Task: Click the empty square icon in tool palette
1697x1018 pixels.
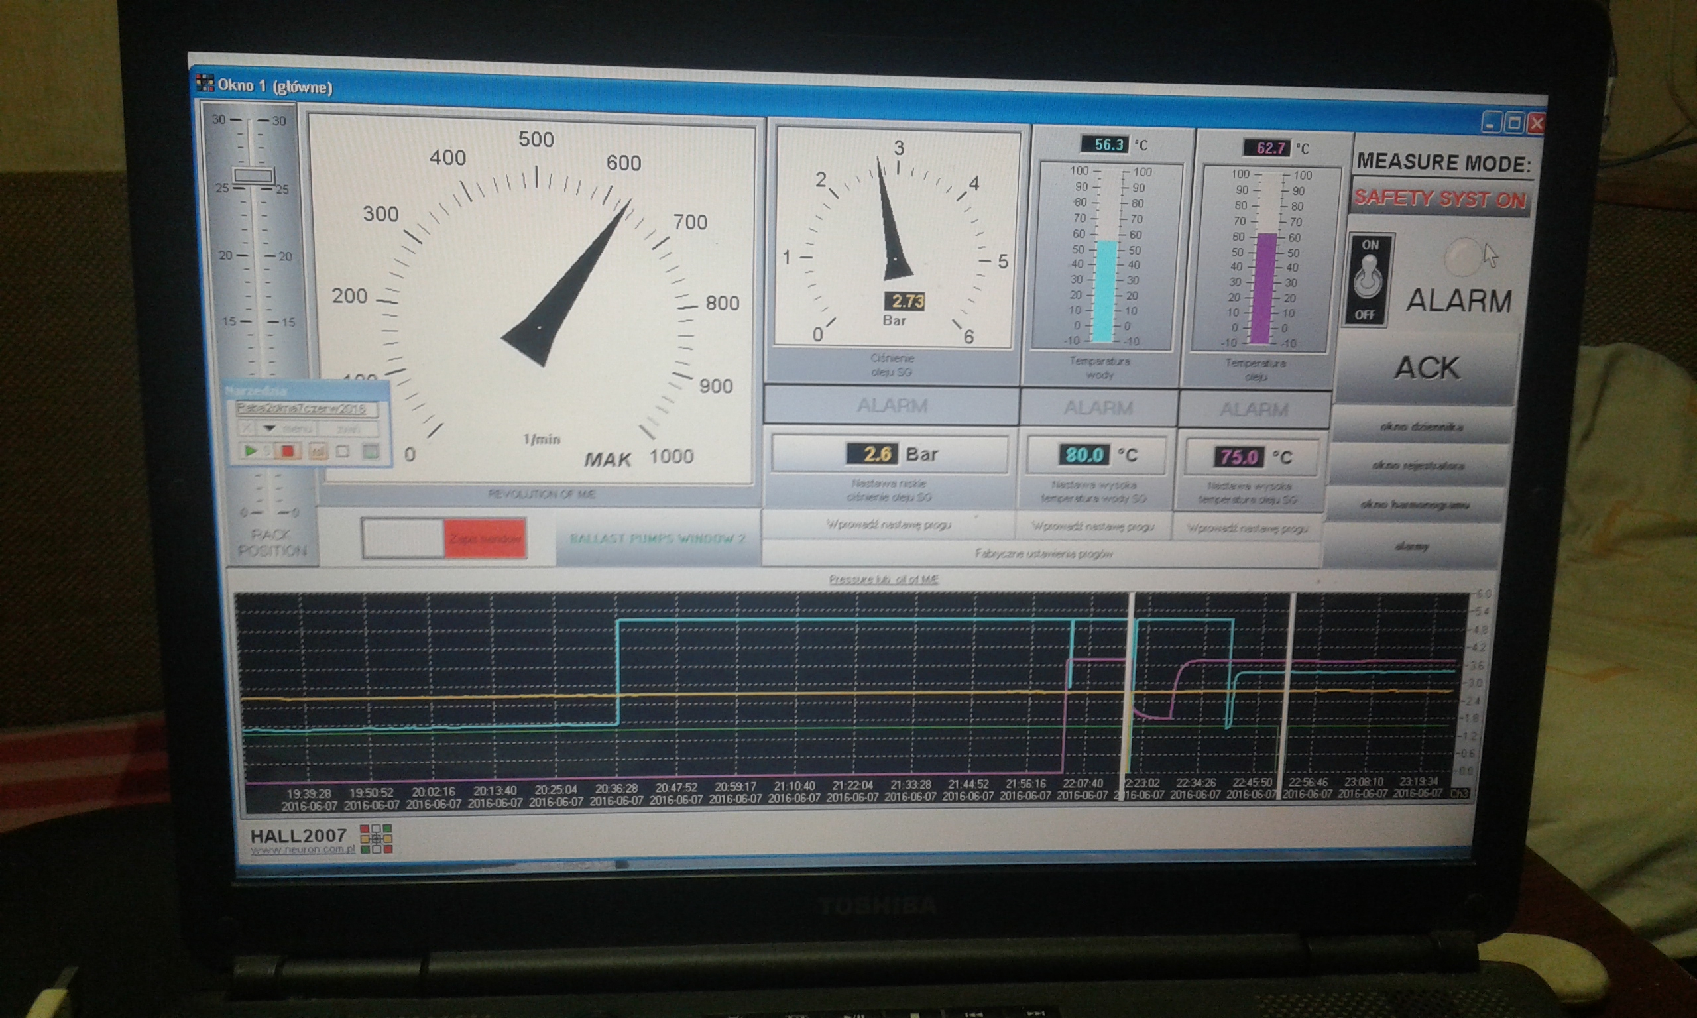Action: 343,451
